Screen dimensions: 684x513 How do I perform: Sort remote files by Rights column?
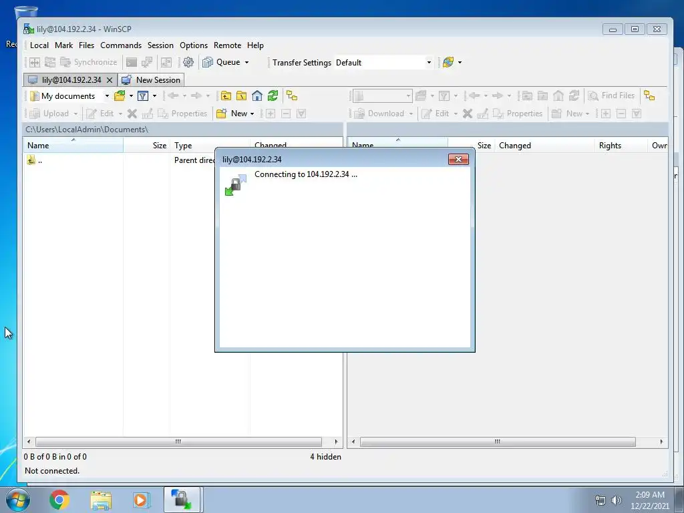(621, 145)
